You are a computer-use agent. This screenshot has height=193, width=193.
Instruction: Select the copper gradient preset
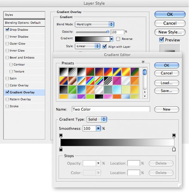(72, 81)
